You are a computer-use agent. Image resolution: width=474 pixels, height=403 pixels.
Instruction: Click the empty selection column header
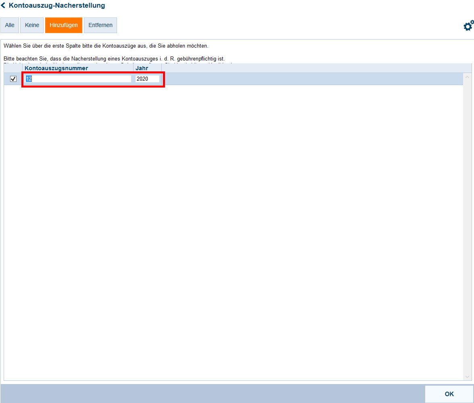(x=13, y=68)
